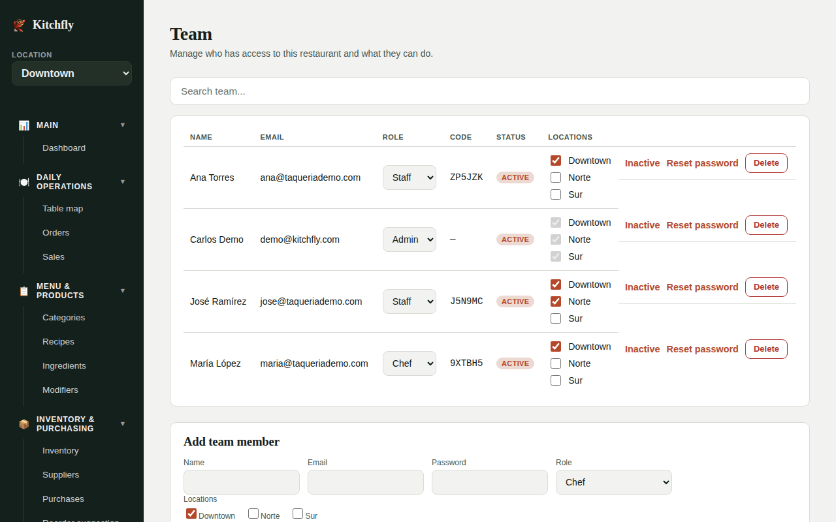Screen dimensions: 836x522
Task: Open María López Chef role dropdown
Action: click(410, 363)
